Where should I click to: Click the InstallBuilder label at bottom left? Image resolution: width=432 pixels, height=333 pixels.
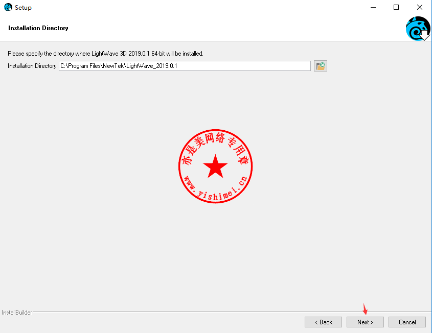[x=17, y=312]
